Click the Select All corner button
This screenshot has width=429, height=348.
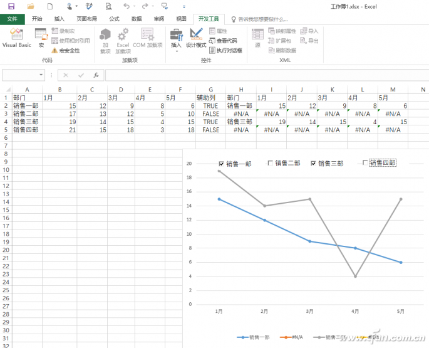coord(8,89)
